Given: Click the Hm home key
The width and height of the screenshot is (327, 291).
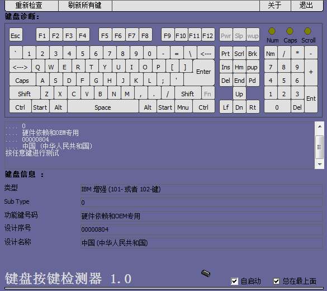Looking at the screenshot, I should pyautogui.click(x=239, y=66).
